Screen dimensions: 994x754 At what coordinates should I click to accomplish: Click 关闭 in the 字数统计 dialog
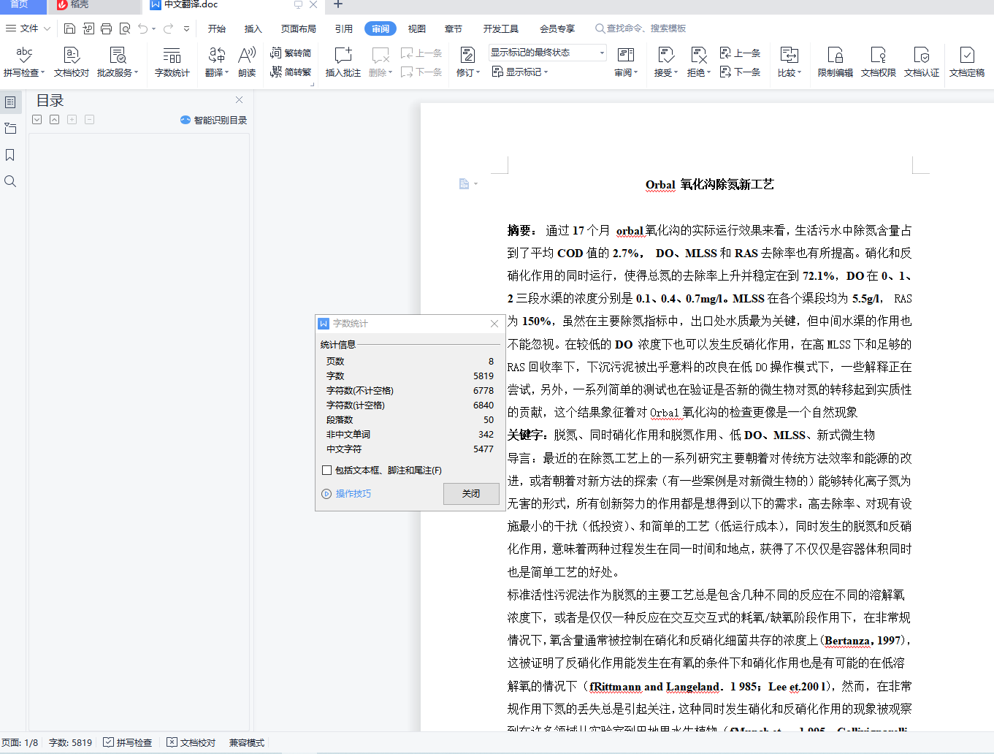tap(471, 494)
